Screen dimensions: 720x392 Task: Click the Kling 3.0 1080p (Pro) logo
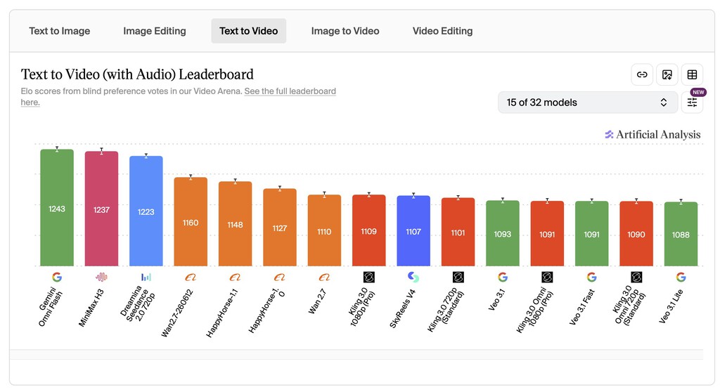pos(368,277)
